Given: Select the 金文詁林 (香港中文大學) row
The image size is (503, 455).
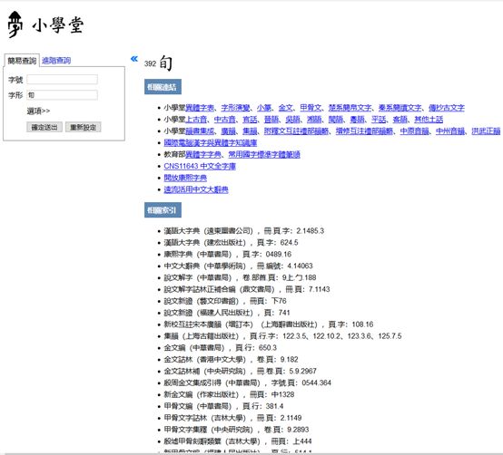Looking at the screenshot, I should pos(231,359).
